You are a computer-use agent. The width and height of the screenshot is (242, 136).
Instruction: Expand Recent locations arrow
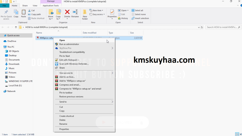(12, 27)
